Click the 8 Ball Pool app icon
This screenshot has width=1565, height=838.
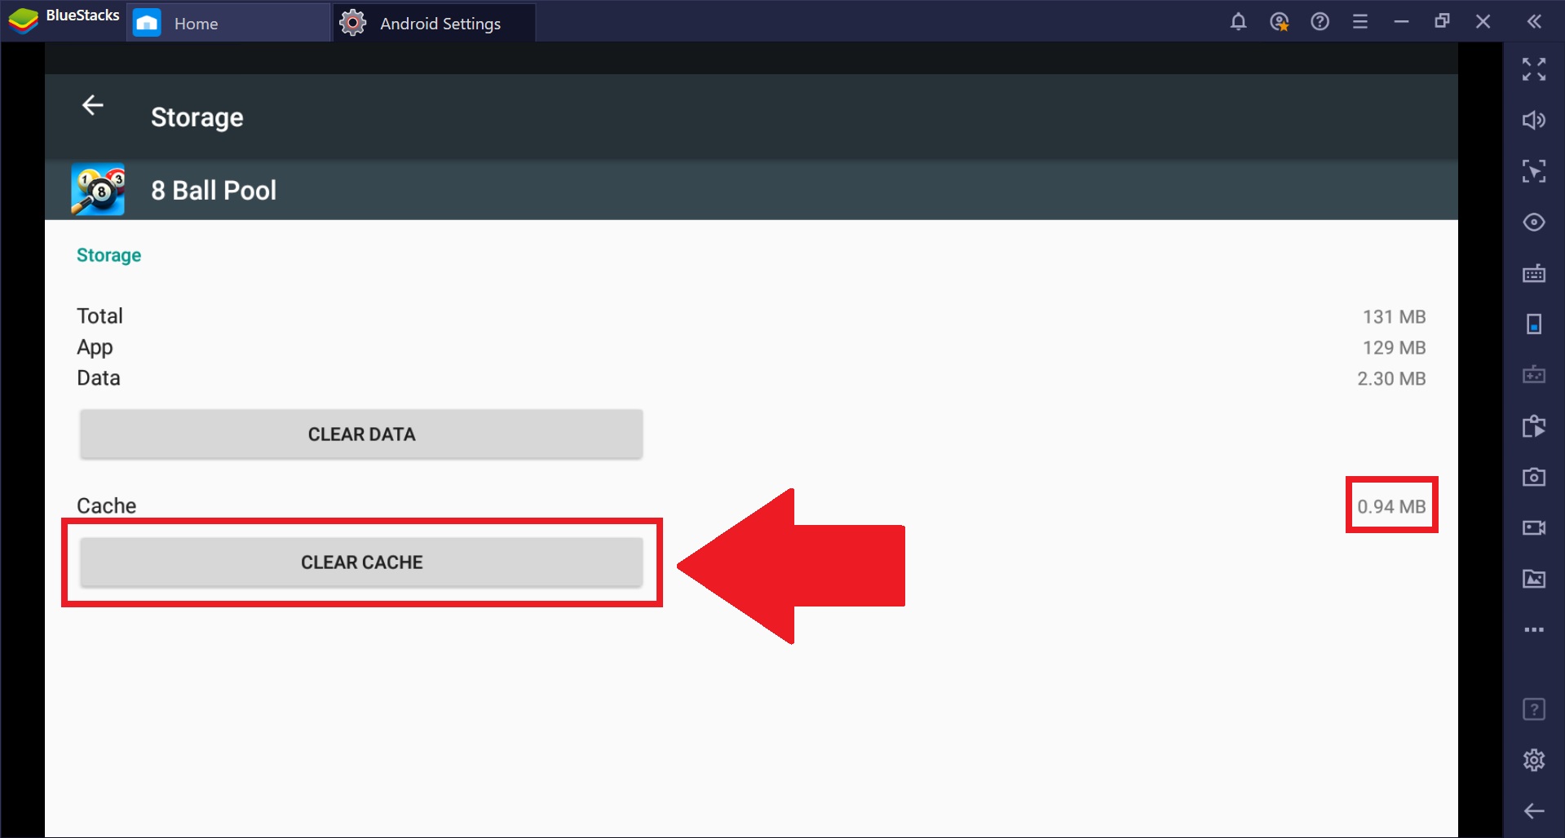[x=98, y=190]
